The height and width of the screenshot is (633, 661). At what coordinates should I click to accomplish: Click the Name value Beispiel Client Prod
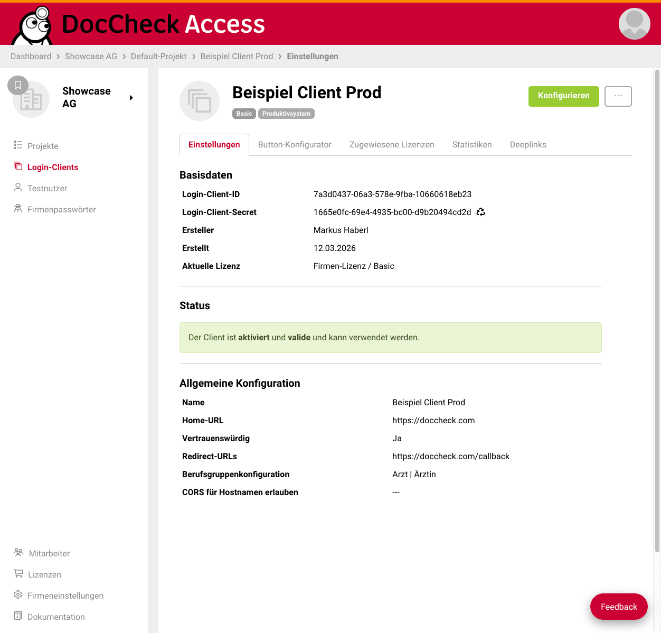[429, 403]
